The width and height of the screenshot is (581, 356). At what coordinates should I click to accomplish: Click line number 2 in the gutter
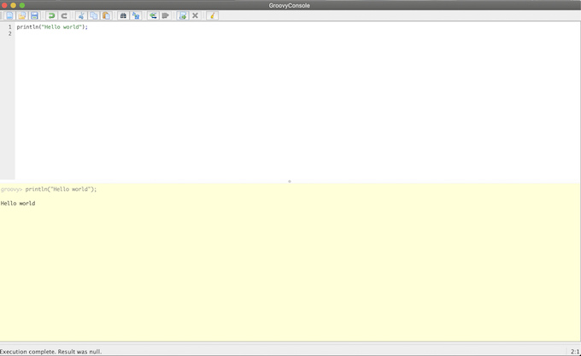(10, 33)
